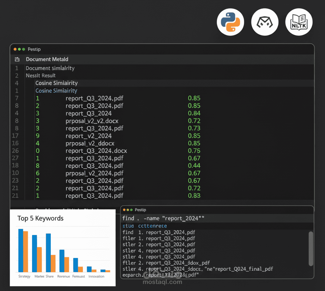The width and height of the screenshot is (325, 291).
Task: Click the orange window dot in the main window
Action: pyautogui.click(x=15, y=49)
